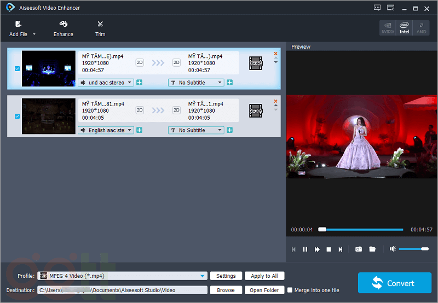The image size is (438, 303).
Task: Open the Enhance tool
Action: (64, 25)
